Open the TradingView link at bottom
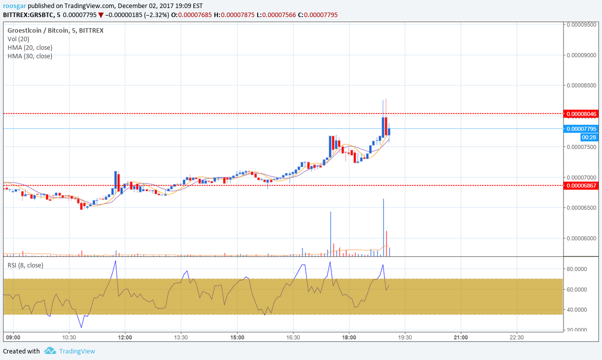This screenshot has width=602, height=360. (x=77, y=351)
